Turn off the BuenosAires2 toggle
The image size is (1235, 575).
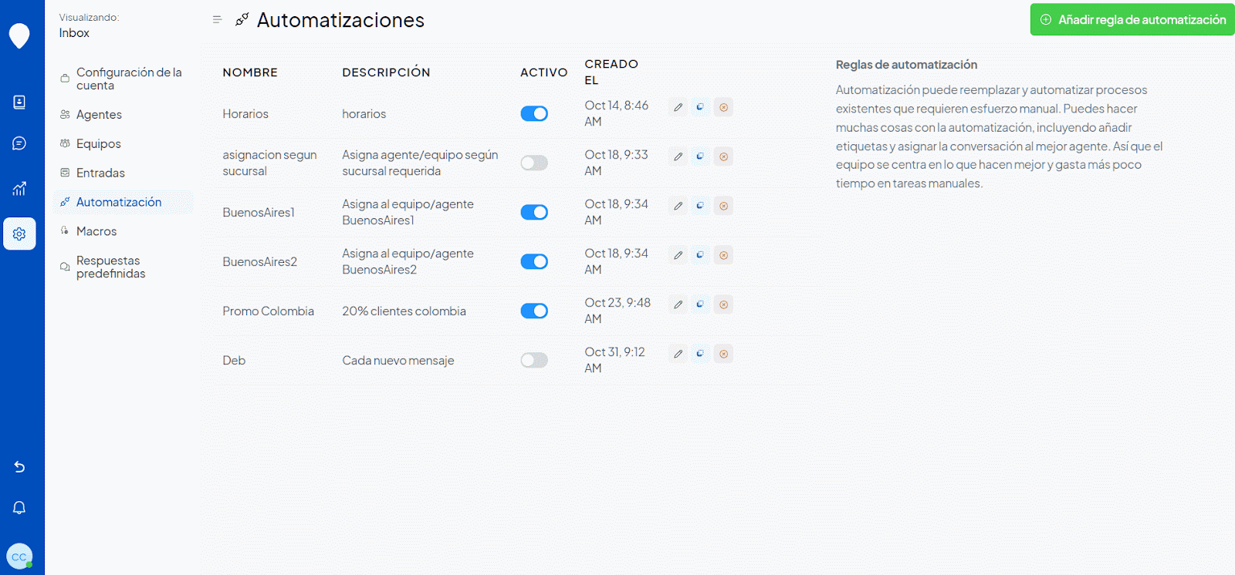(534, 261)
